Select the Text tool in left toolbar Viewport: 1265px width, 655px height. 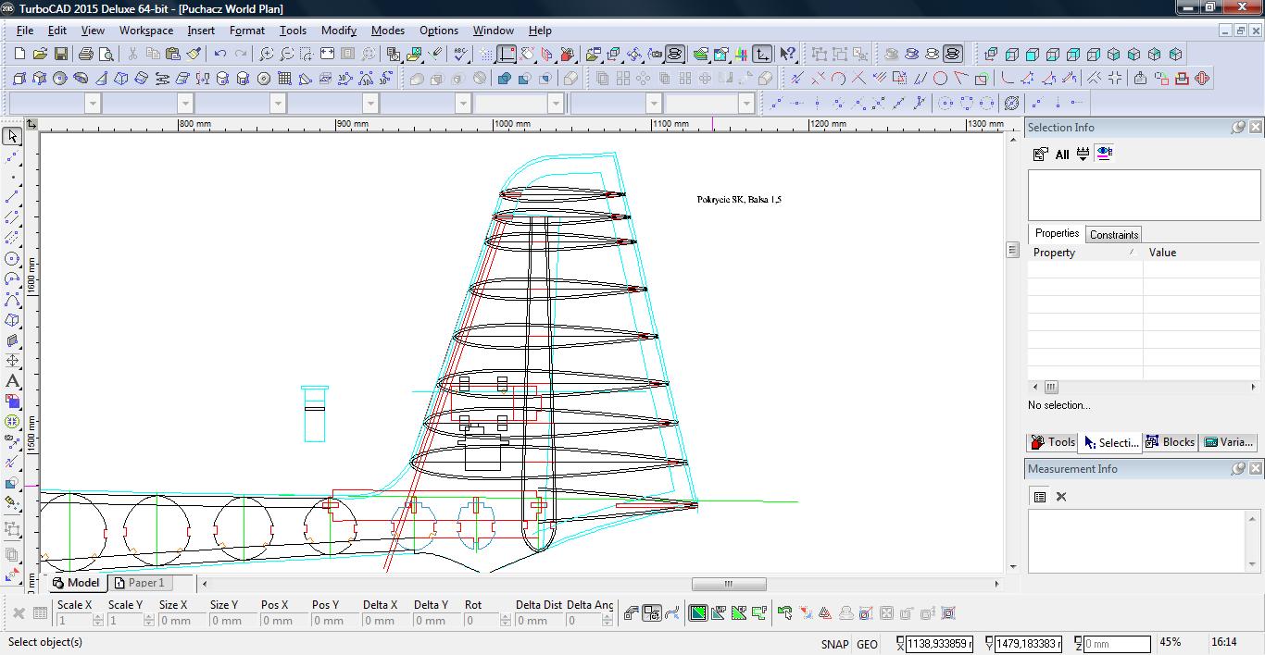tap(12, 381)
